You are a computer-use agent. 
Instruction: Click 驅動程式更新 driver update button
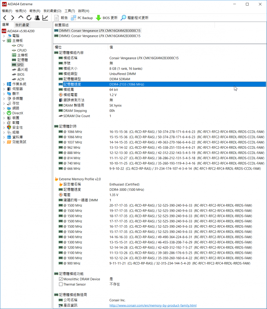135,18
